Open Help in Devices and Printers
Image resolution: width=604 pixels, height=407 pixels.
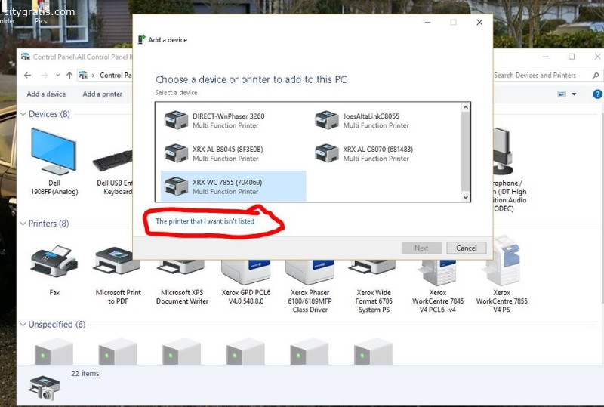coord(597,94)
